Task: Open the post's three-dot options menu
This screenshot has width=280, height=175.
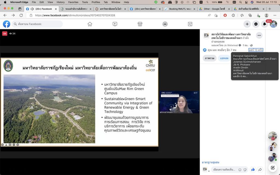Action: [259, 35]
